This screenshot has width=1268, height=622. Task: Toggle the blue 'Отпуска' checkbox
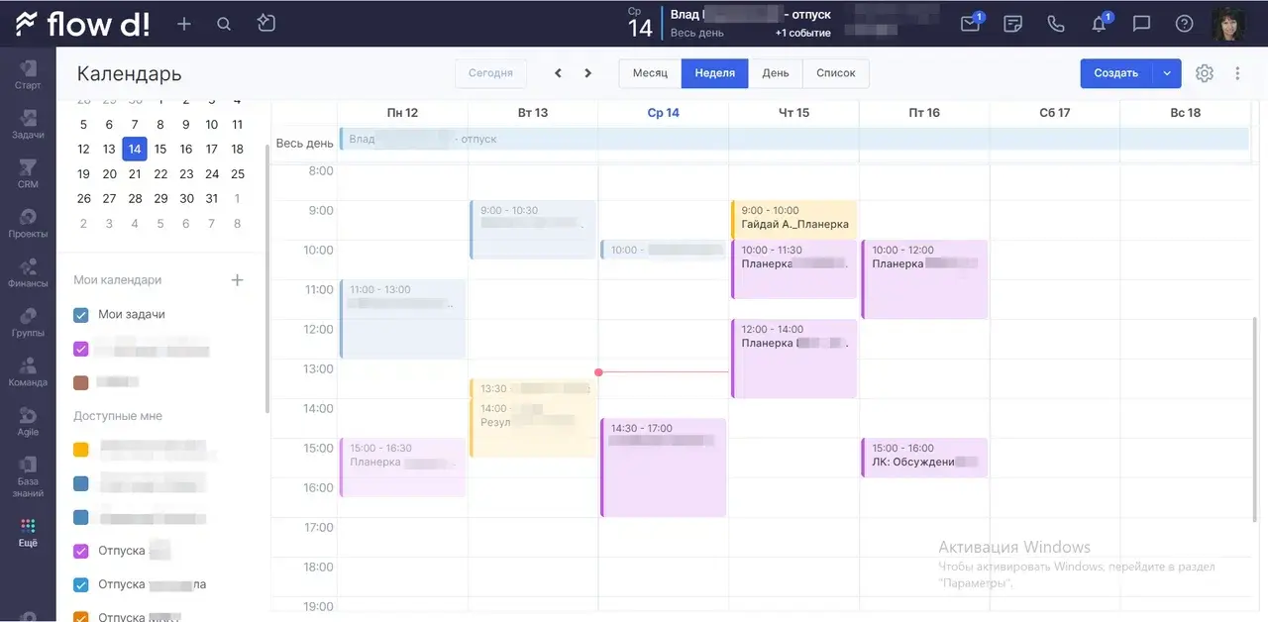pyautogui.click(x=81, y=585)
